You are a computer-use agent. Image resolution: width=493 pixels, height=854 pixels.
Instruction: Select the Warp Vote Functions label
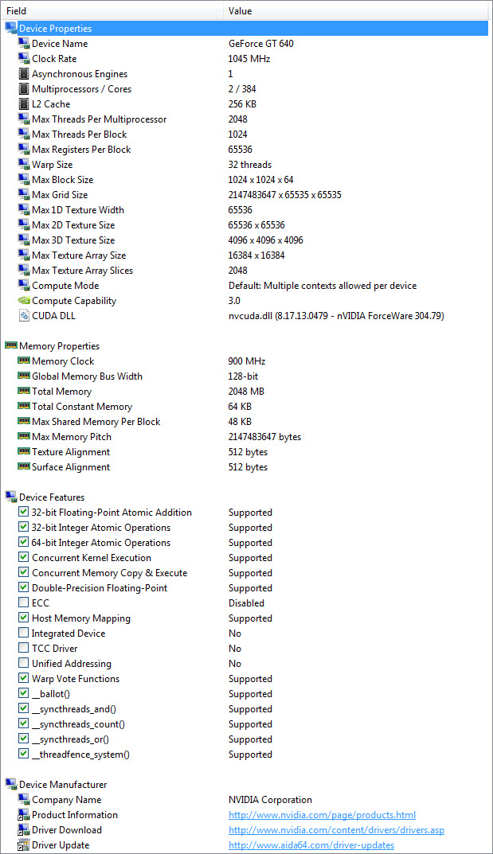[x=76, y=679]
